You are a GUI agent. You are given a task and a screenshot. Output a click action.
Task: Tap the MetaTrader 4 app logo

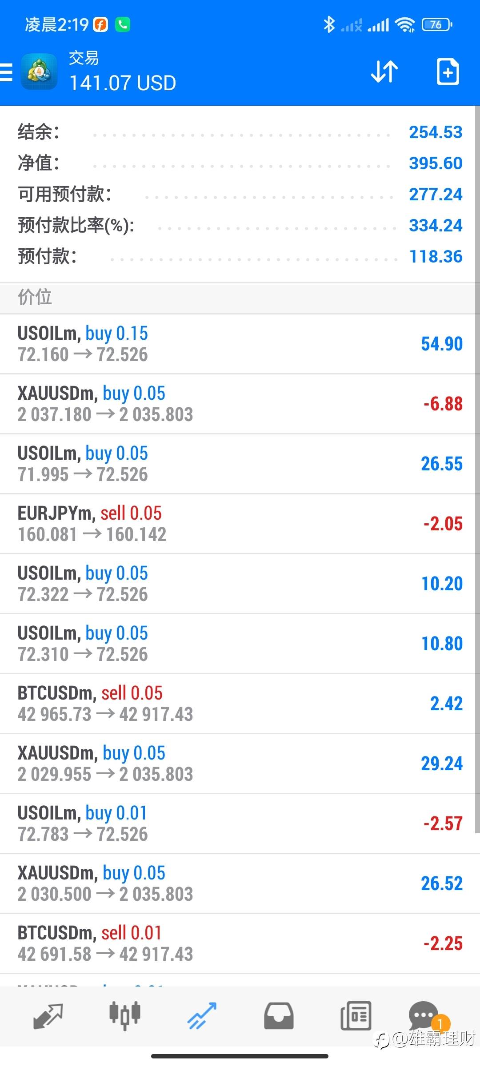point(39,72)
